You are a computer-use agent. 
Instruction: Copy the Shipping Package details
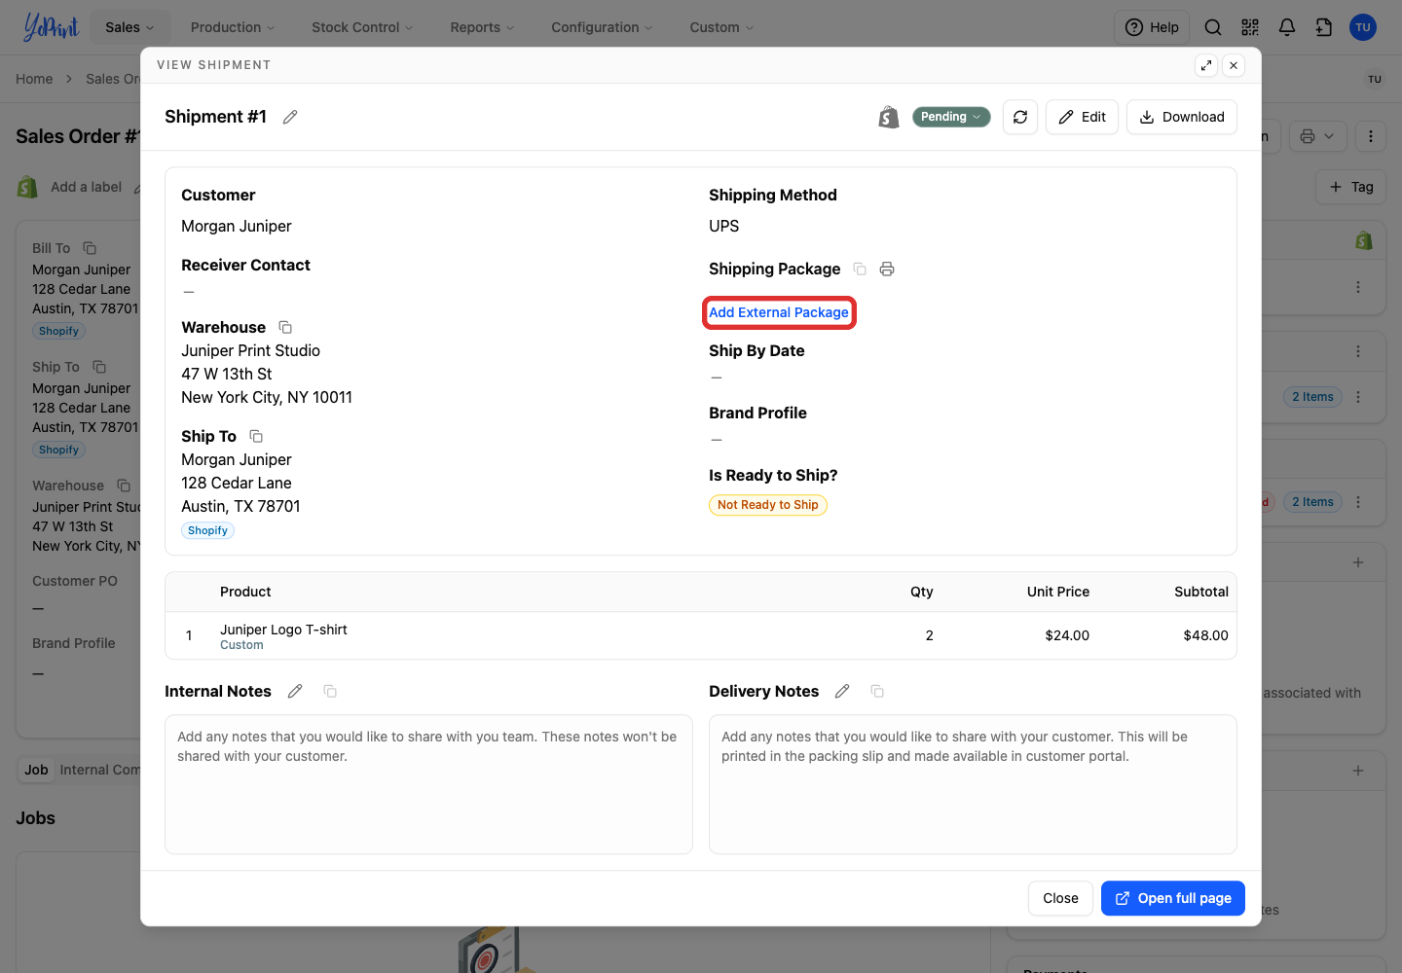pyautogui.click(x=860, y=269)
